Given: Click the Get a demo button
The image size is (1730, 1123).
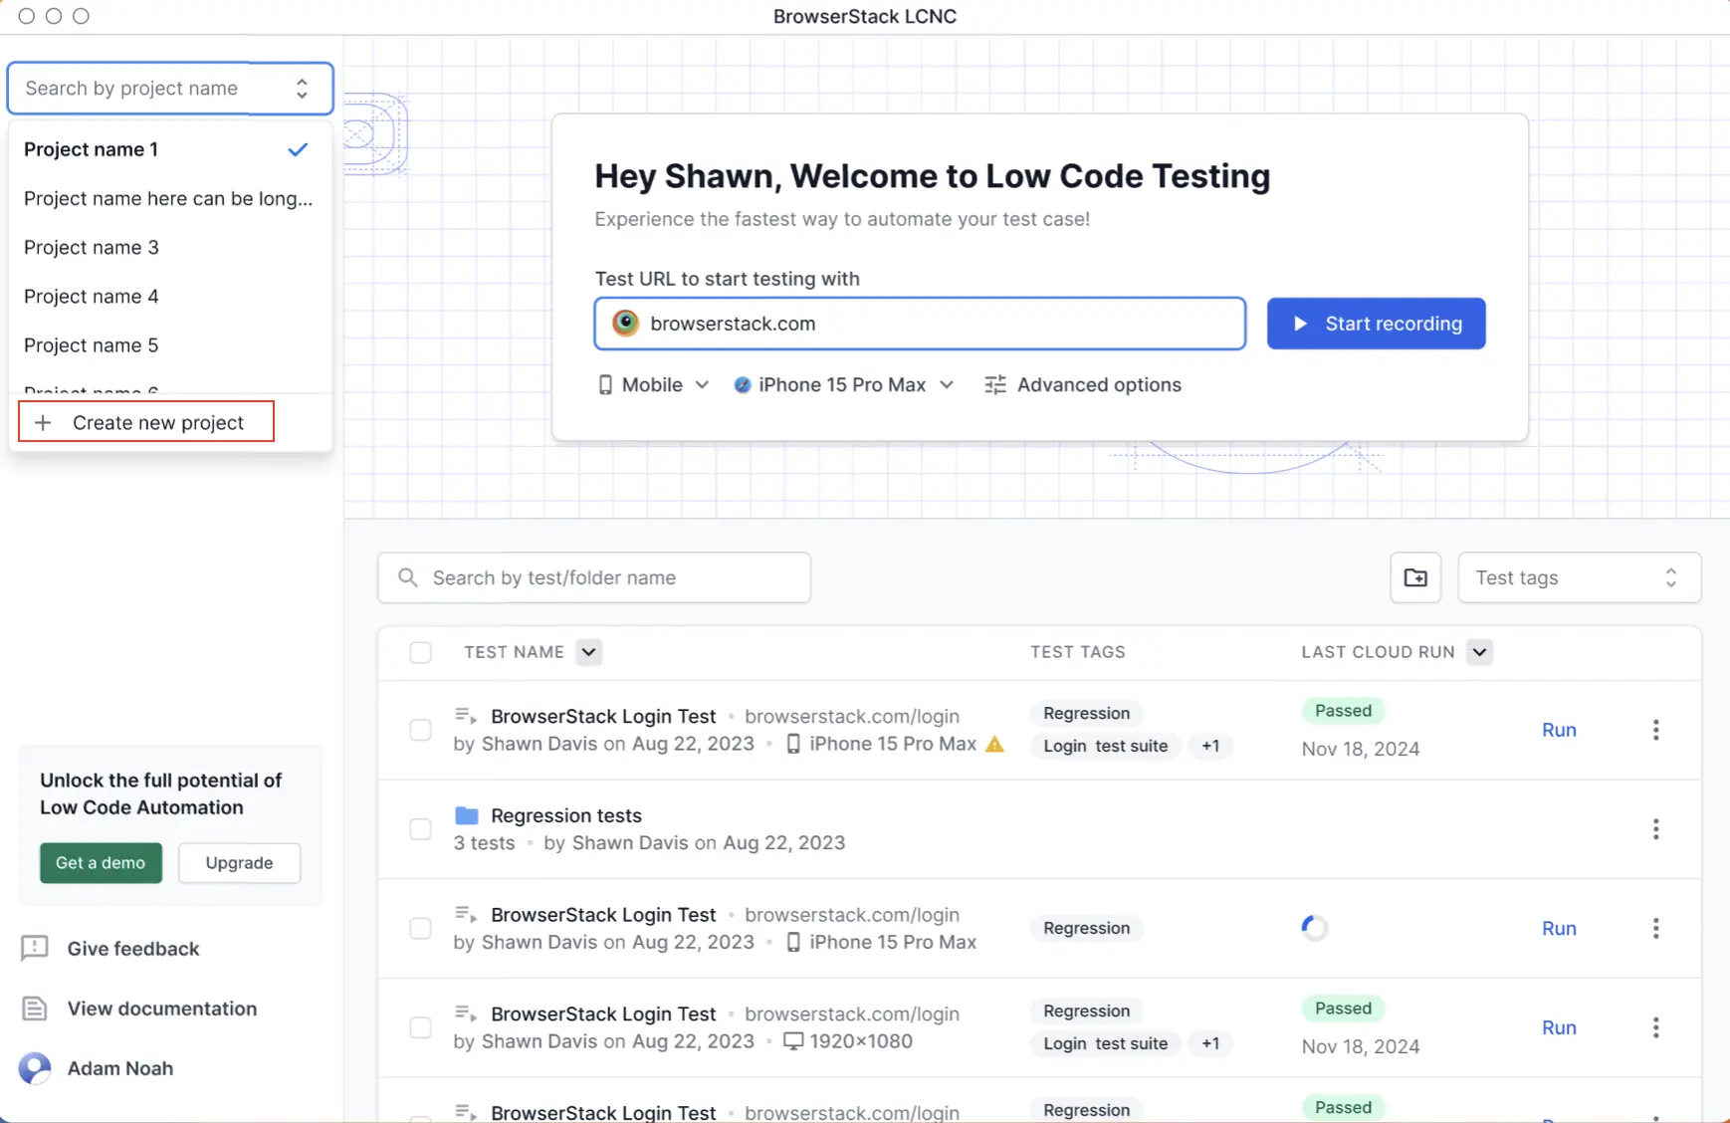Looking at the screenshot, I should click(101, 863).
